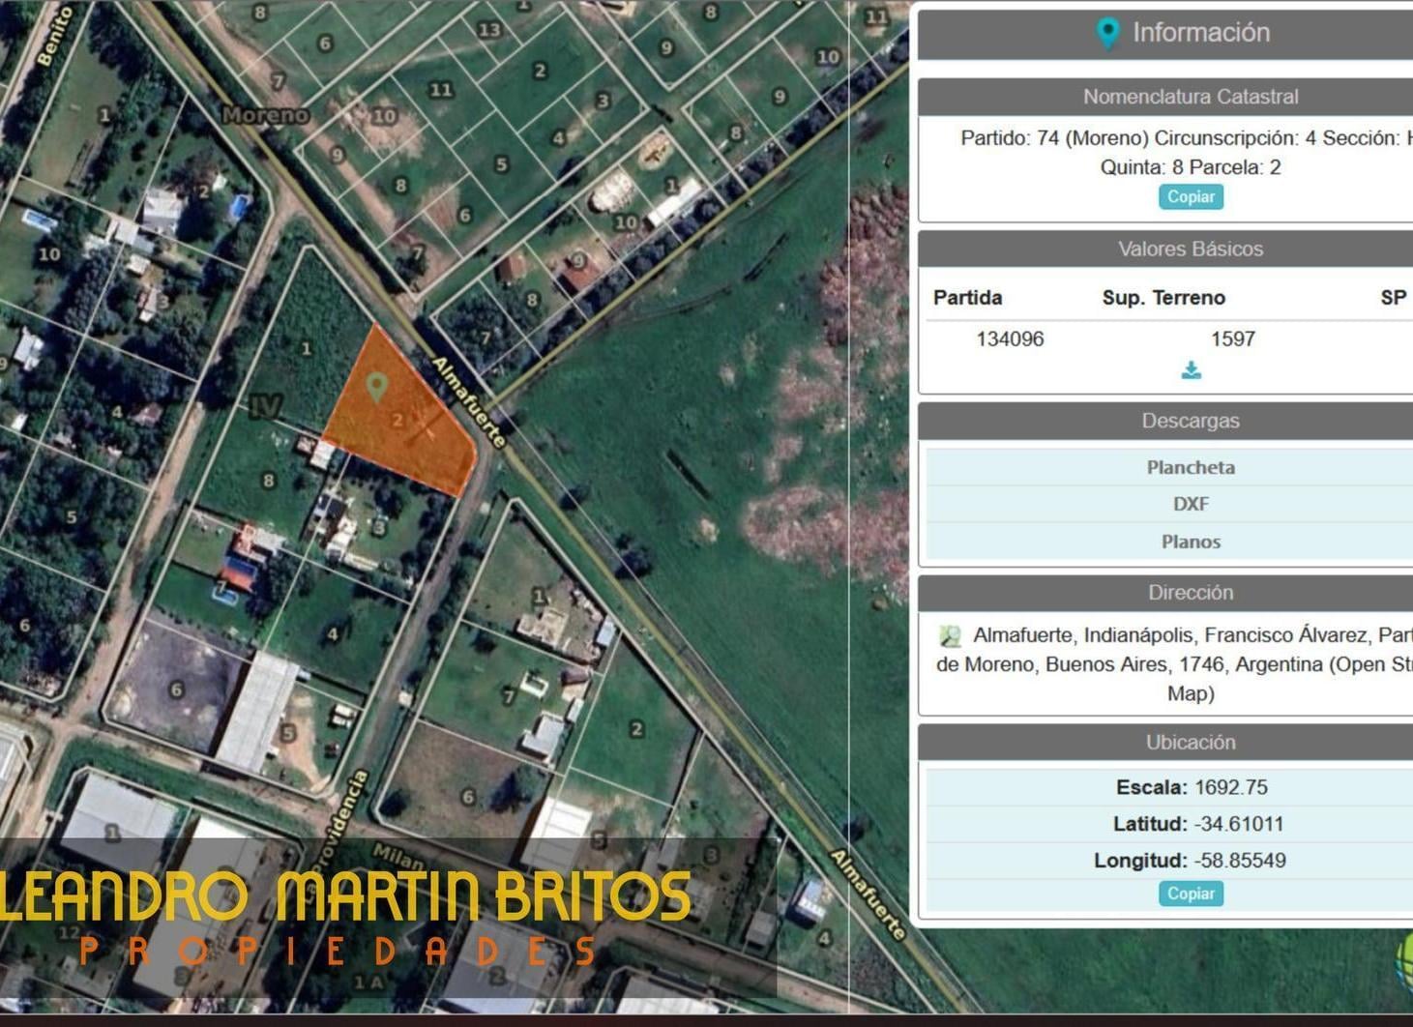
Task: Click the green location pin on parcel
Action: [377, 387]
